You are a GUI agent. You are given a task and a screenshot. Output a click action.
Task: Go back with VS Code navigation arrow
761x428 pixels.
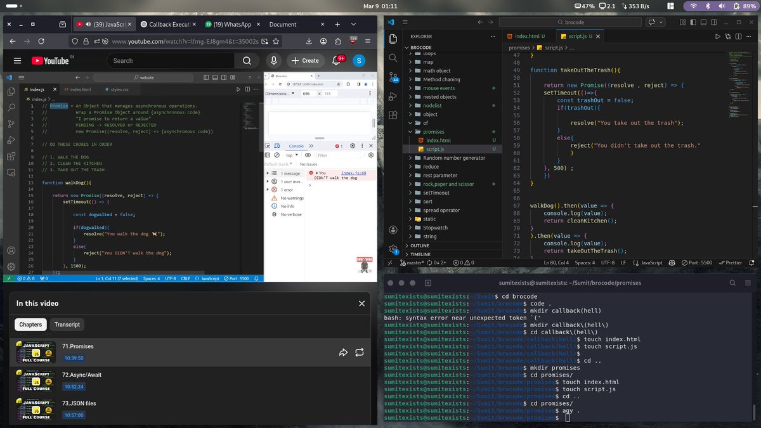(479, 22)
